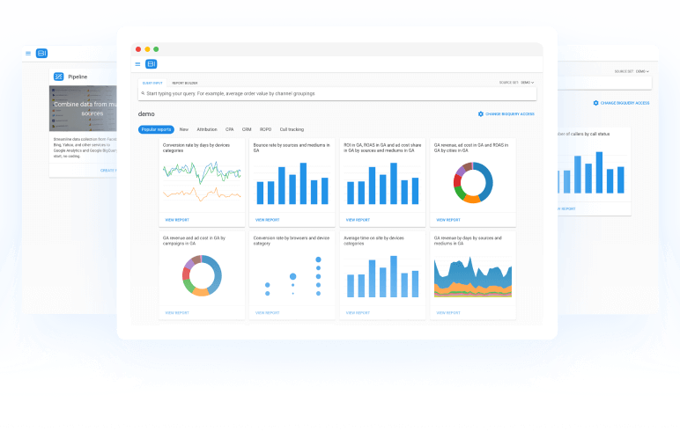Image resolution: width=680 pixels, height=431 pixels.
Task: Click the 'demo' project heading
Action: (x=146, y=114)
